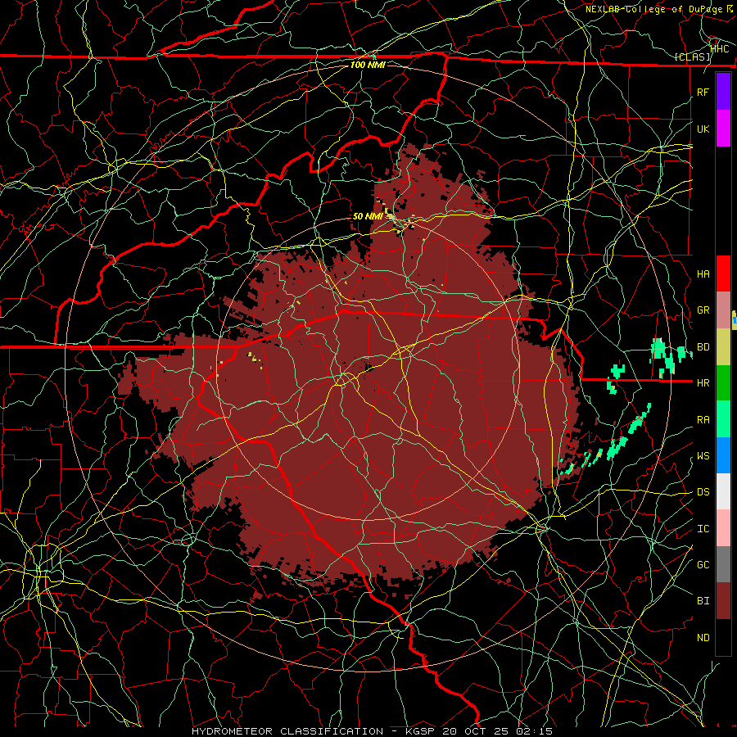Click the BD yellow legend swatch
Screen dimensions: 737x737
[x=723, y=347]
